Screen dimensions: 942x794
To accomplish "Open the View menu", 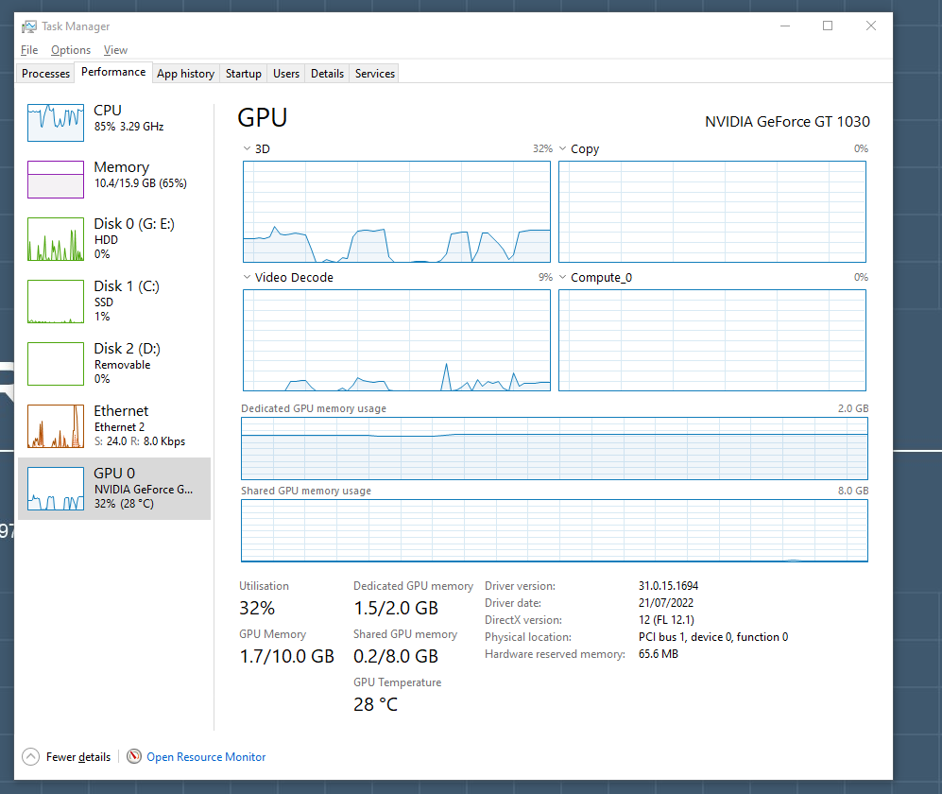I will coord(115,49).
